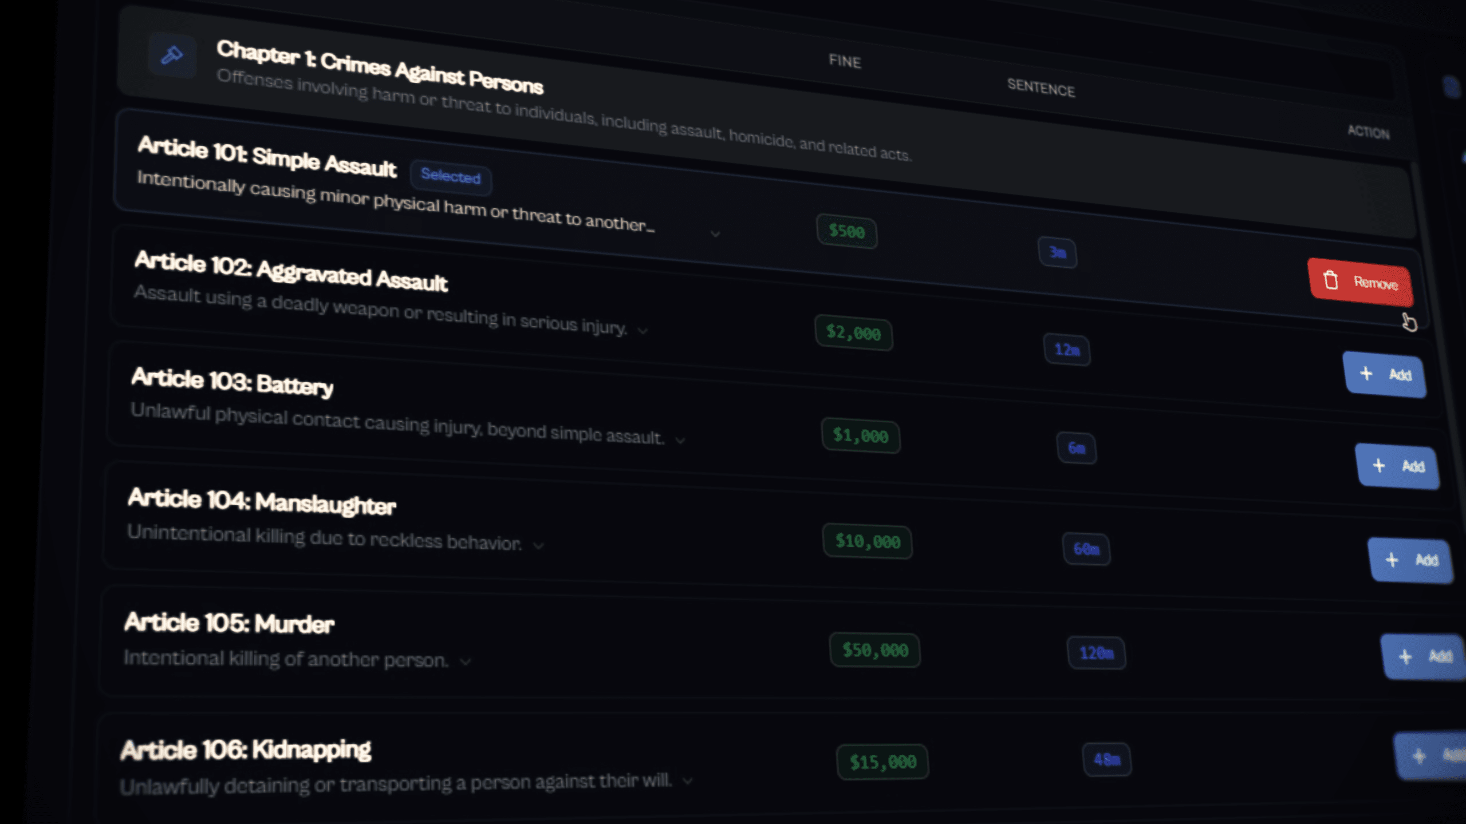Image resolution: width=1466 pixels, height=824 pixels.
Task: Click the trash icon inside the Remove button
Action: (1330, 280)
